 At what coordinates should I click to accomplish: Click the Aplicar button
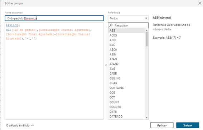point(162,125)
